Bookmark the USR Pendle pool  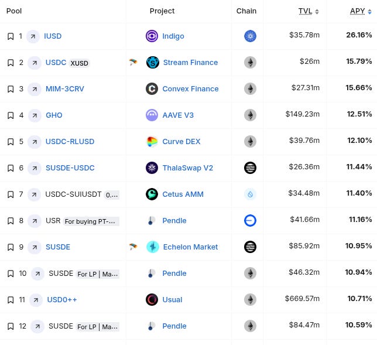11,221
